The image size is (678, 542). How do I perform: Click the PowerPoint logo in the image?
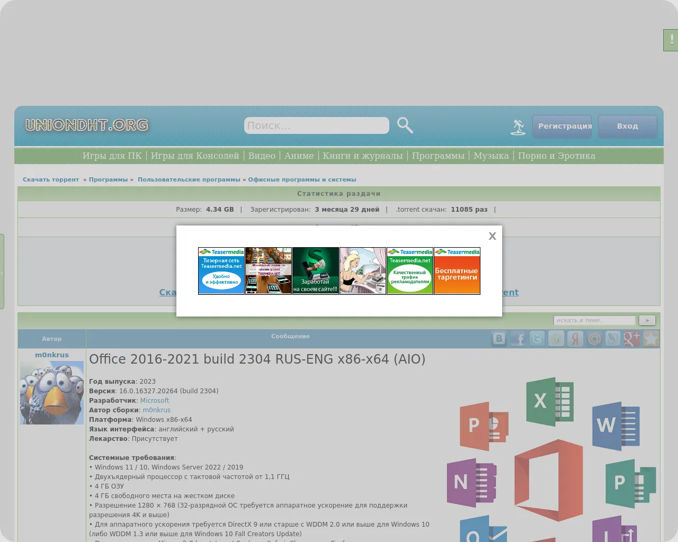[x=484, y=426]
